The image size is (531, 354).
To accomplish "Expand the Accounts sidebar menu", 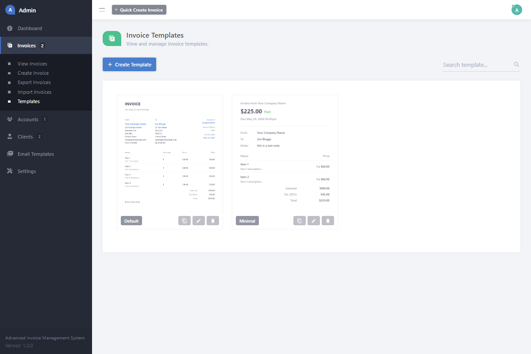I will click(28, 119).
